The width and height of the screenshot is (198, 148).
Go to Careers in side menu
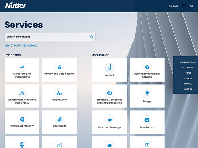pyautogui.click(x=188, y=89)
